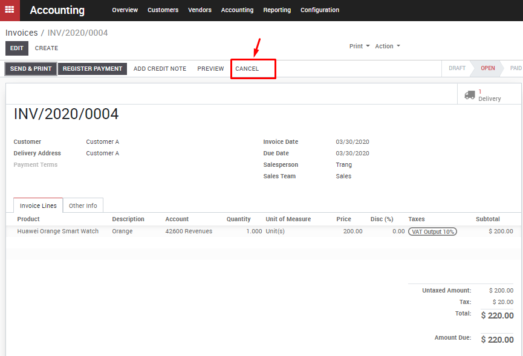
Task: Click the $ 200.00 line subtotal cell
Action: pyautogui.click(x=501, y=231)
